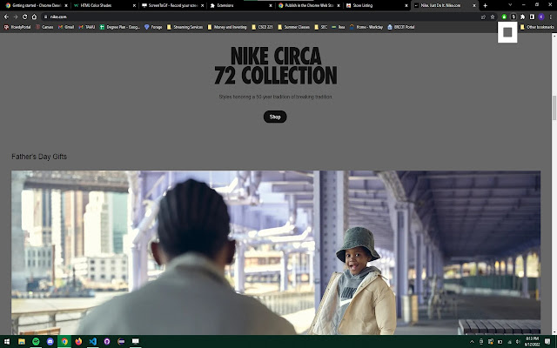Click the white square extension popup button
Screen dimensions: 557x348
click(x=507, y=32)
